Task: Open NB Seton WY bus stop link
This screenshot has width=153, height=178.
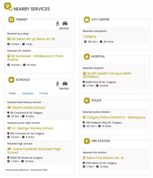Action: [33, 39]
